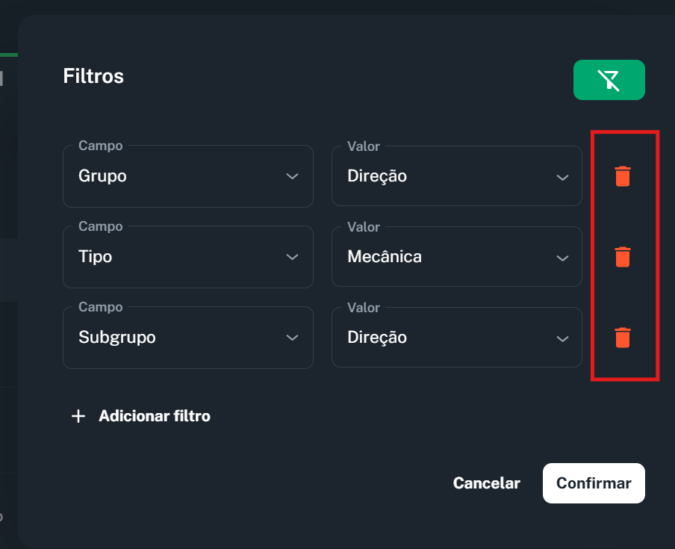Screen dimensions: 675x549
Task: Open the Mecânica valor dropdown
Action: [456, 257]
